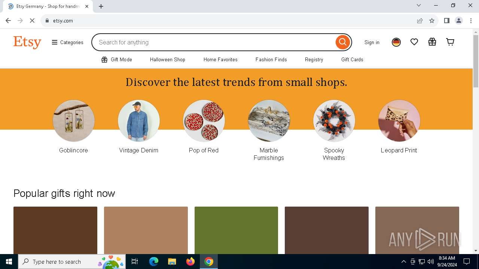Click the Vintage Denim label
The image size is (479, 269).
[138, 150]
